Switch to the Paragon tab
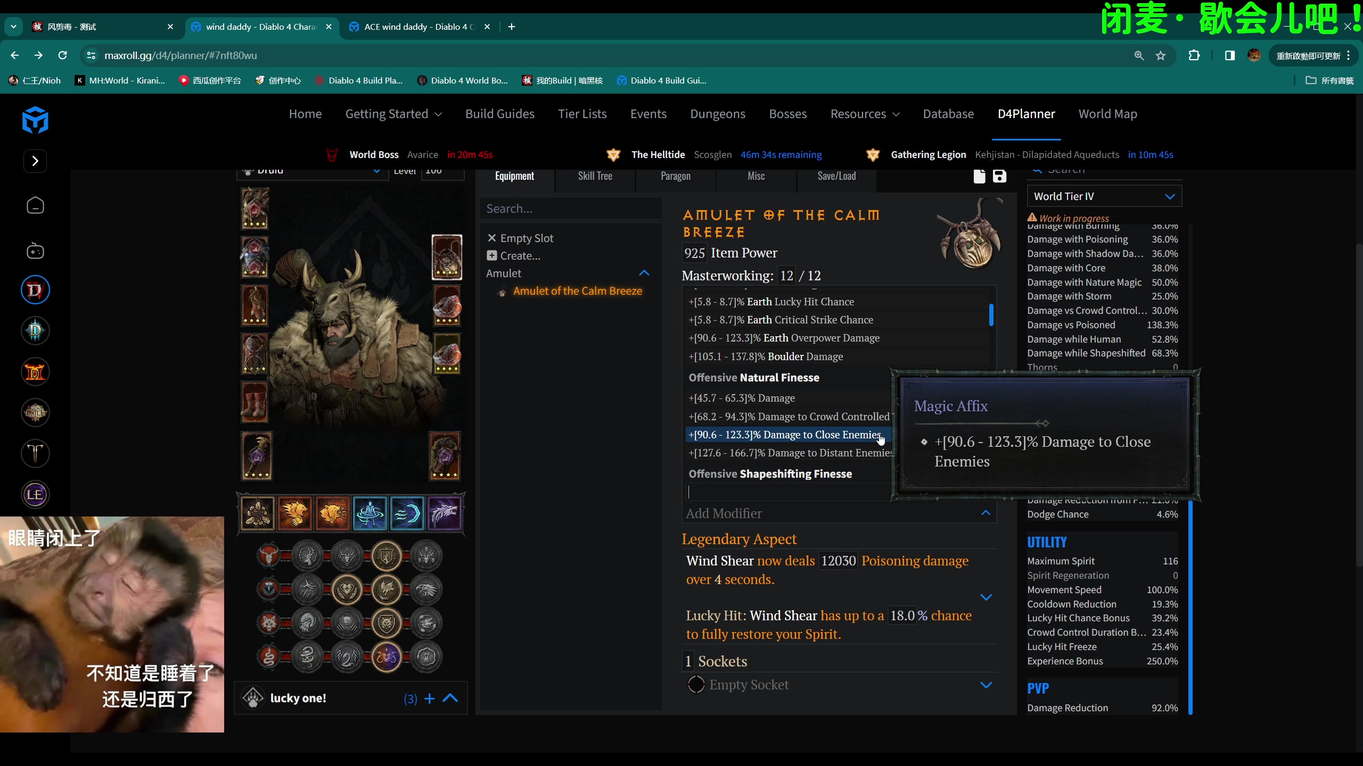The width and height of the screenshot is (1363, 766). [676, 176]
